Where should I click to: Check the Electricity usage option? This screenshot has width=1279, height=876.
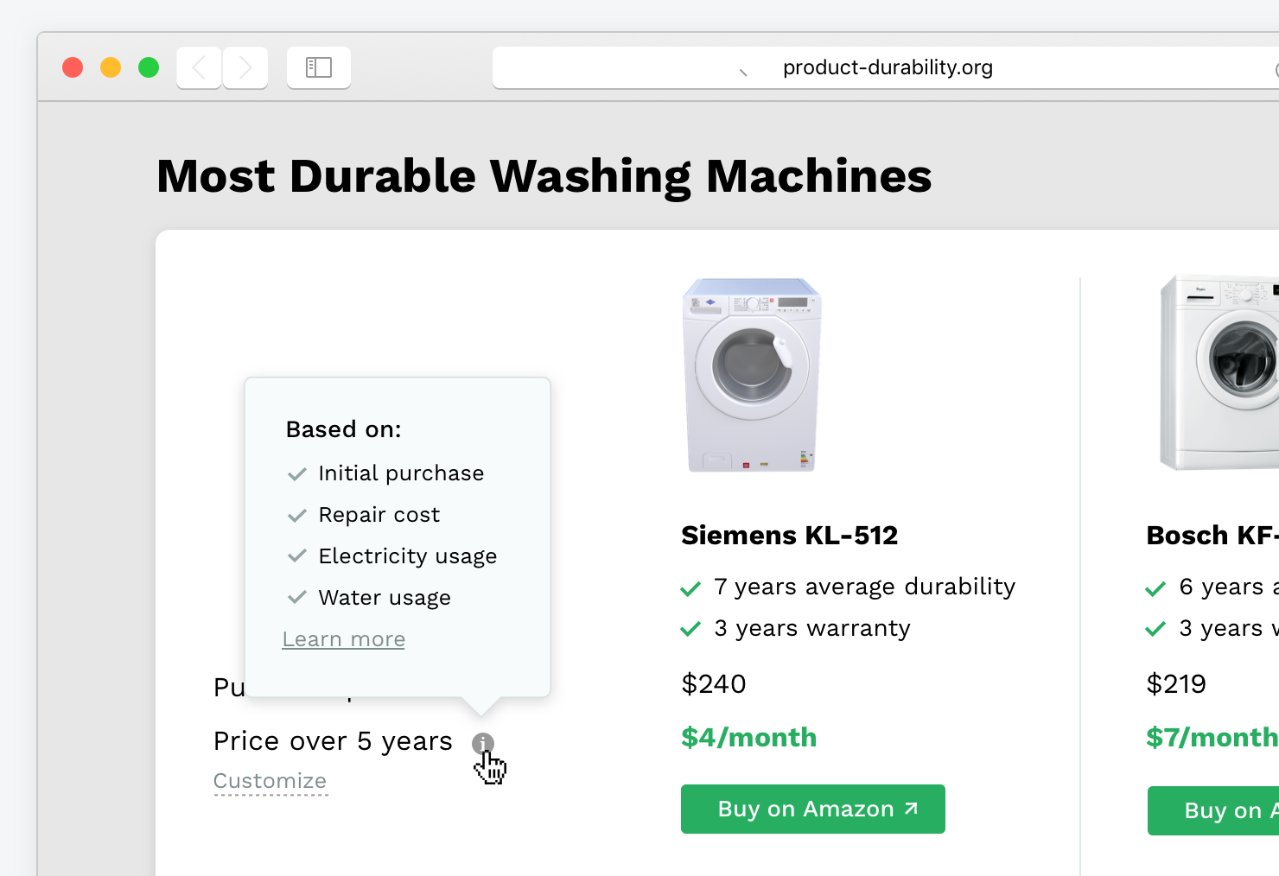click(297, 556)
